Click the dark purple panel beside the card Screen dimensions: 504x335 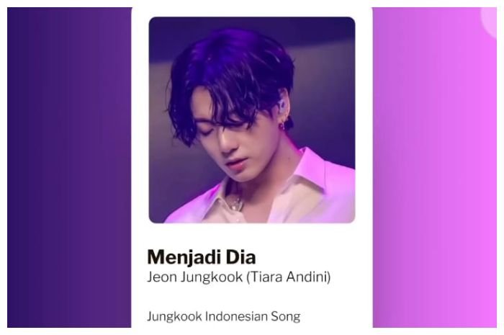coord(69,167)
